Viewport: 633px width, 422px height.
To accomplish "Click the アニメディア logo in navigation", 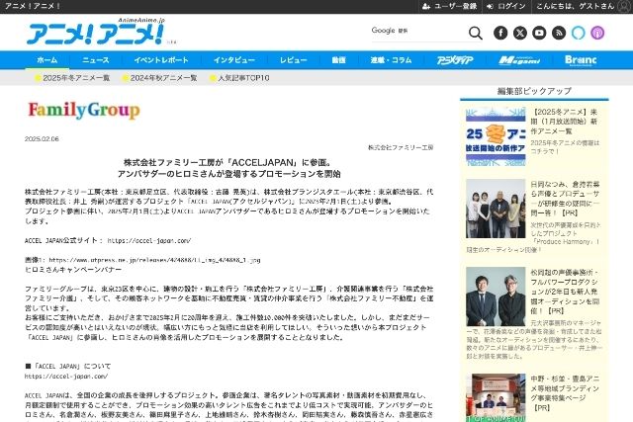I will pyautogui.click(x=455, y=60).
